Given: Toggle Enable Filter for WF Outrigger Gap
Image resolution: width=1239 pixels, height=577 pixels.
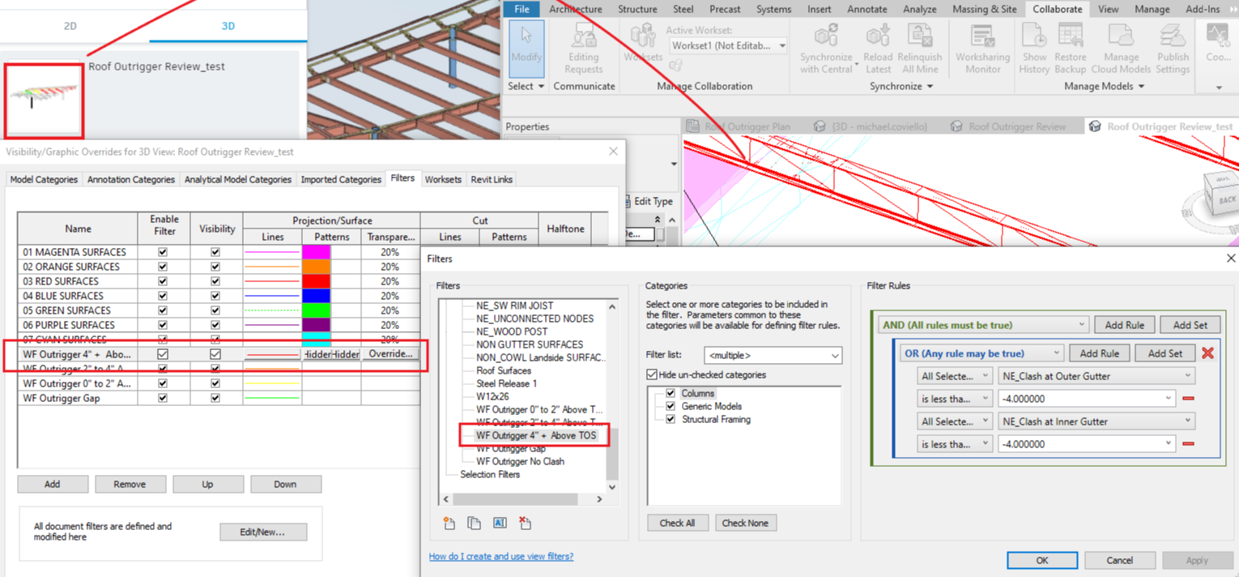Looking at the screenshot, I should (x=163, y=398).
